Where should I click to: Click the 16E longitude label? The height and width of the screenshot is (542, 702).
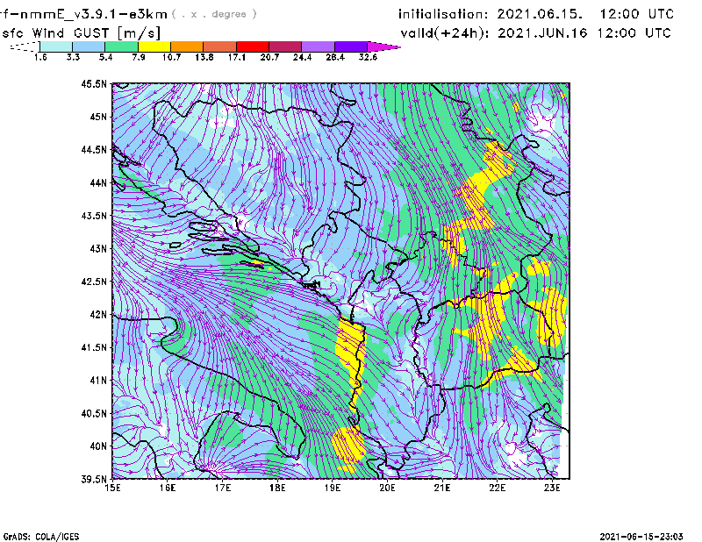168,488
